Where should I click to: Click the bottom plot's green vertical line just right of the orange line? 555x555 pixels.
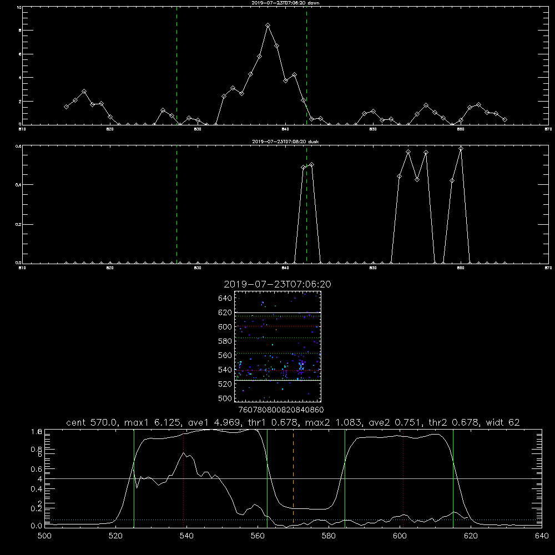coord(345,478)
